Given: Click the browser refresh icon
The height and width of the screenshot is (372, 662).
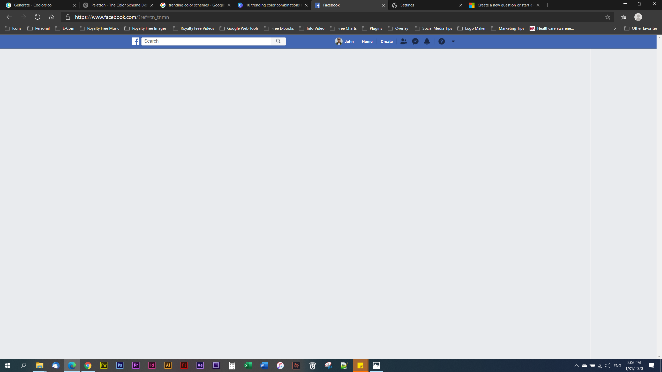Looking at the screenshot, I should 37,17.
